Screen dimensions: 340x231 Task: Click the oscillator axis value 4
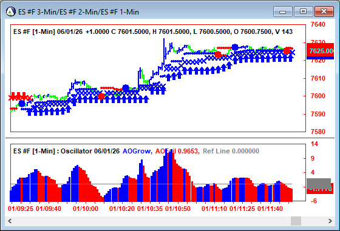coord(313,173)
